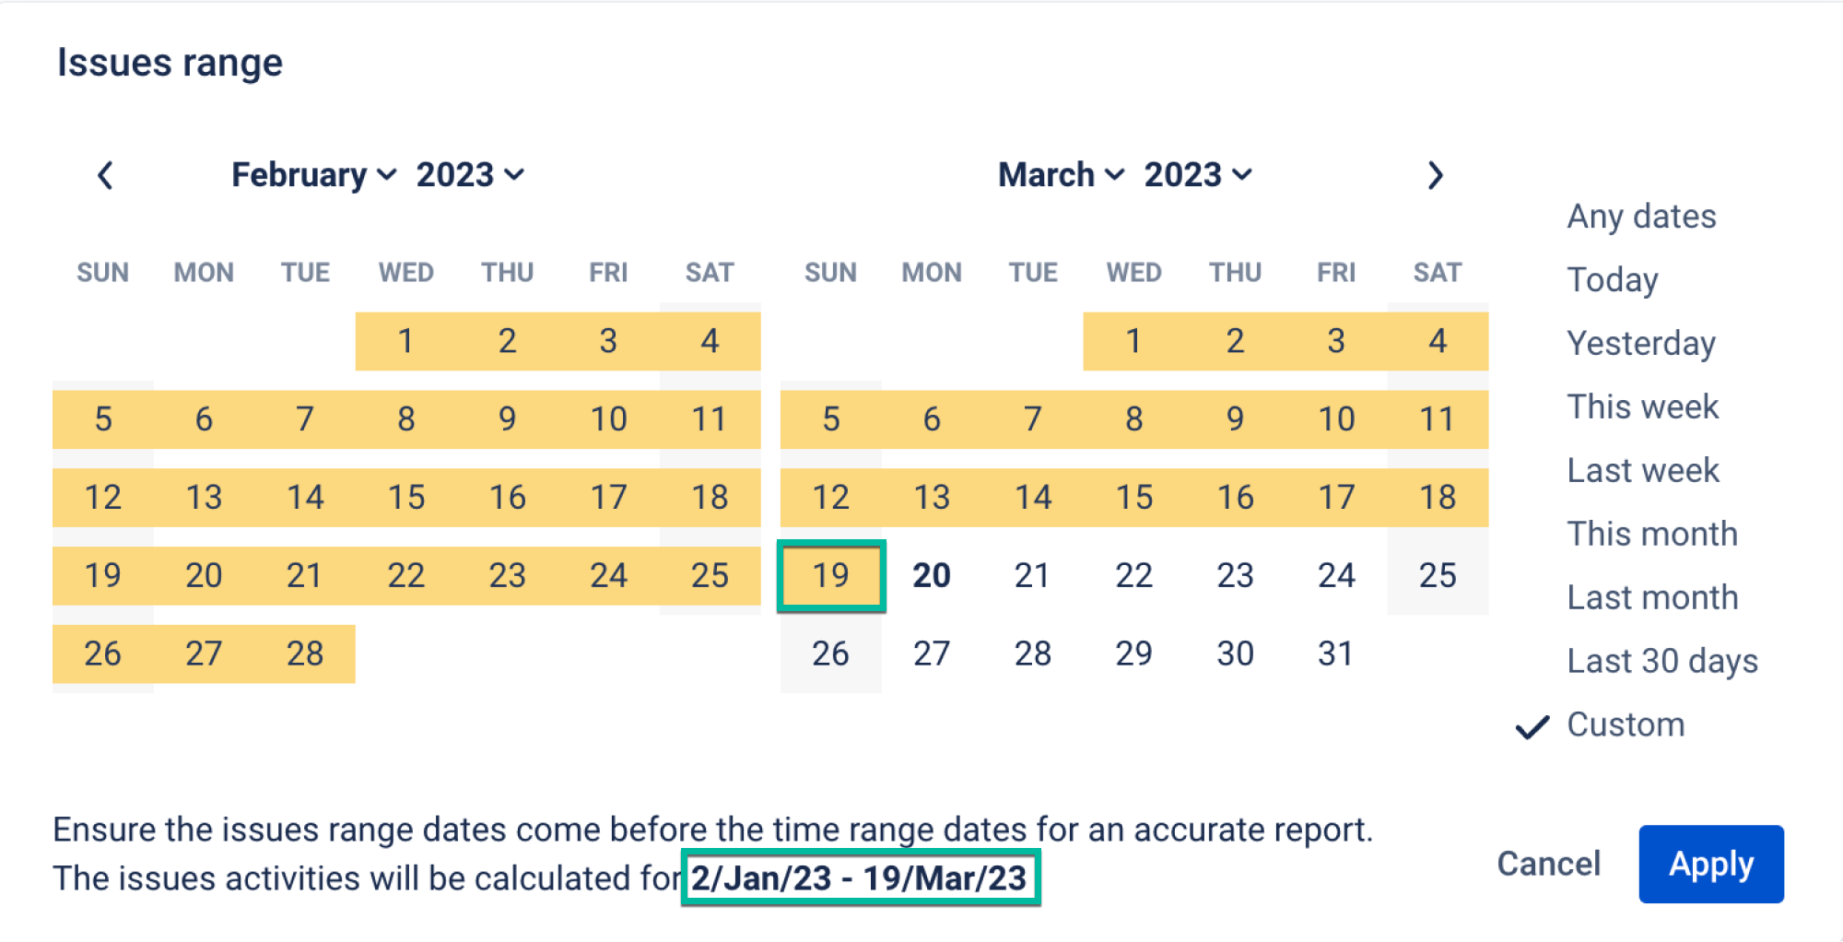Select This week preset
Screen dimensions: 1843x942
click(1643, 406)
